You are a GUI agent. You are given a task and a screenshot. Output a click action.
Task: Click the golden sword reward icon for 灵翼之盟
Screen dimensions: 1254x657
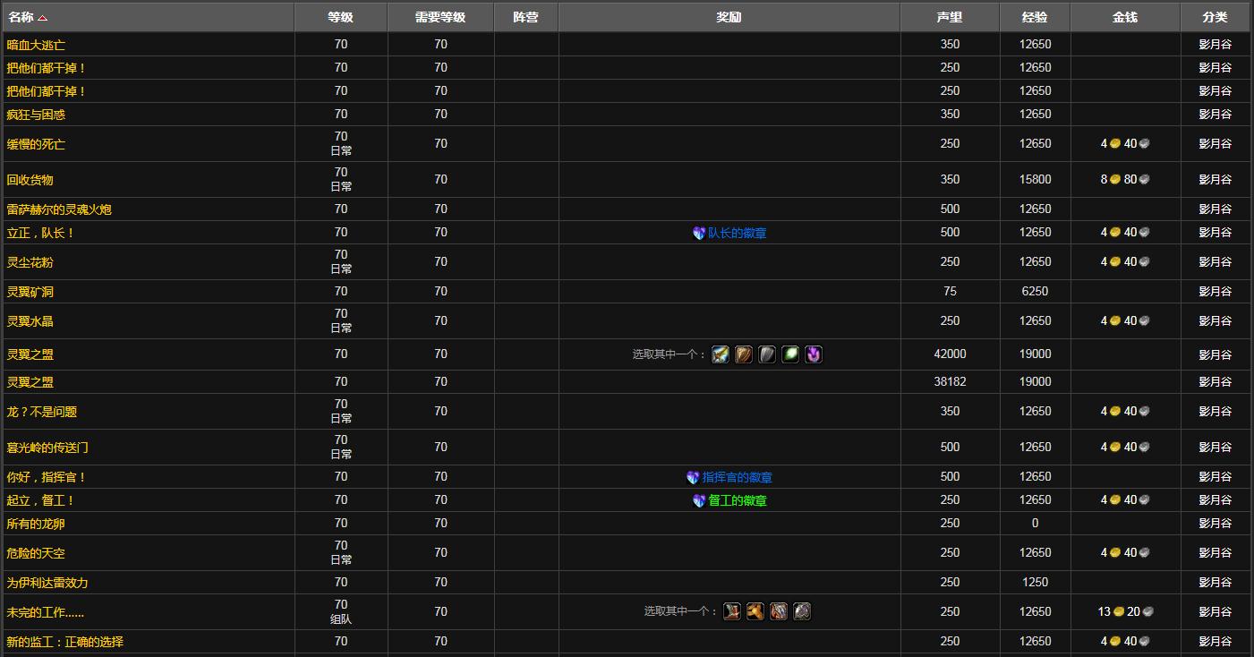tap(721, 354)
